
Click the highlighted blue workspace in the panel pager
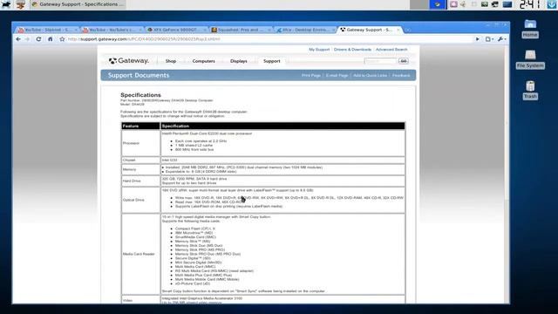(x=438, y=4)
